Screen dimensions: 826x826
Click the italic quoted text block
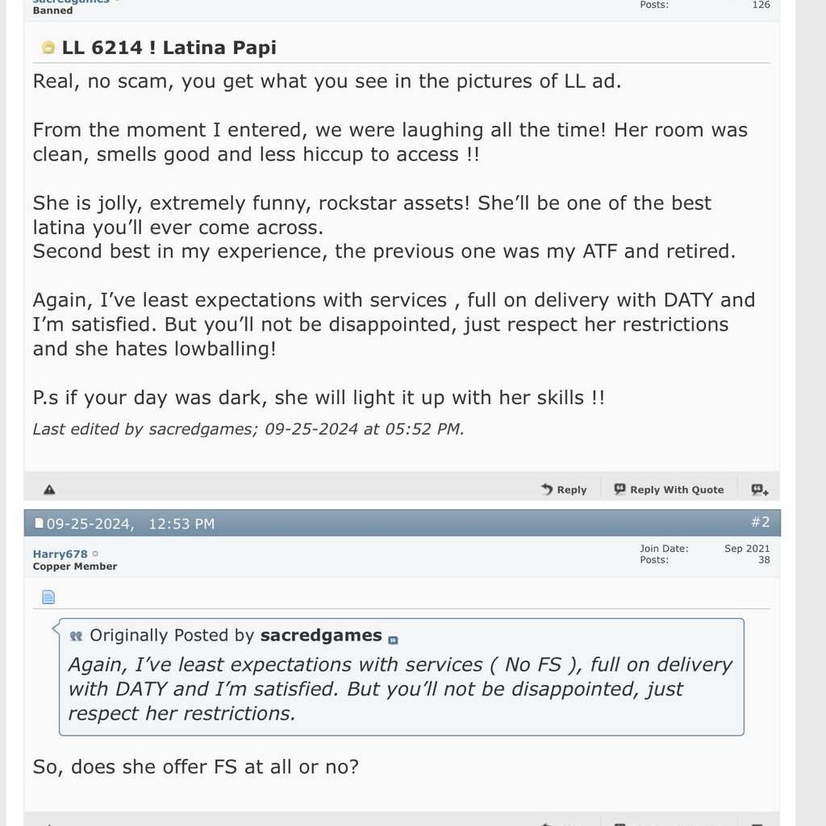coord(400,689)
